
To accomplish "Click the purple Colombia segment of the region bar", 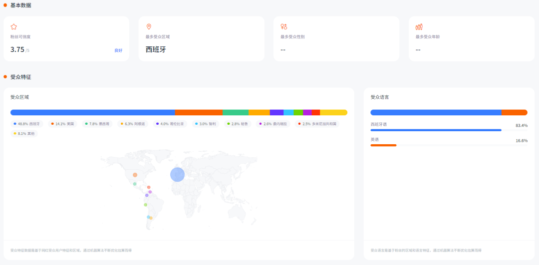I will point(276,112).
